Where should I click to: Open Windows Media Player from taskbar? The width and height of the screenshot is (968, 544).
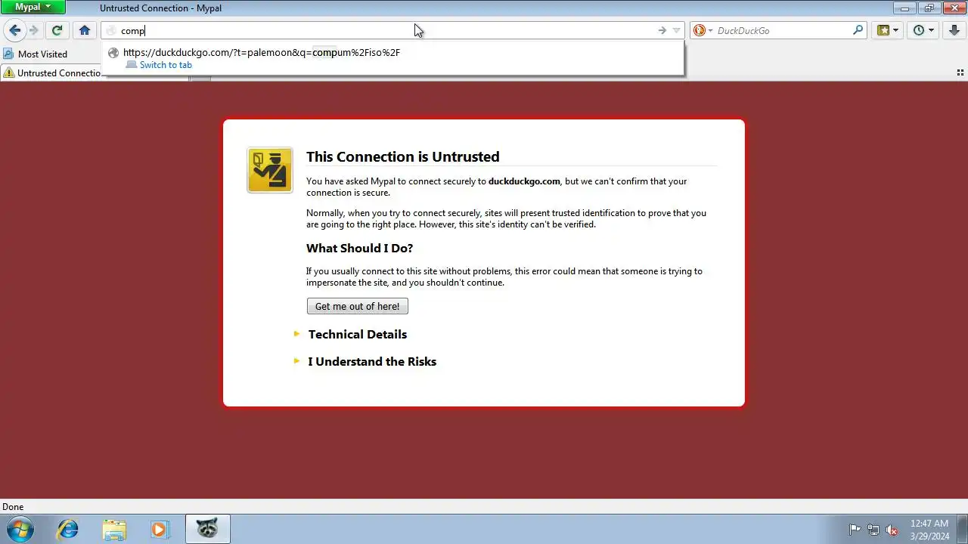pyautogui.click(x=159, y=529)
